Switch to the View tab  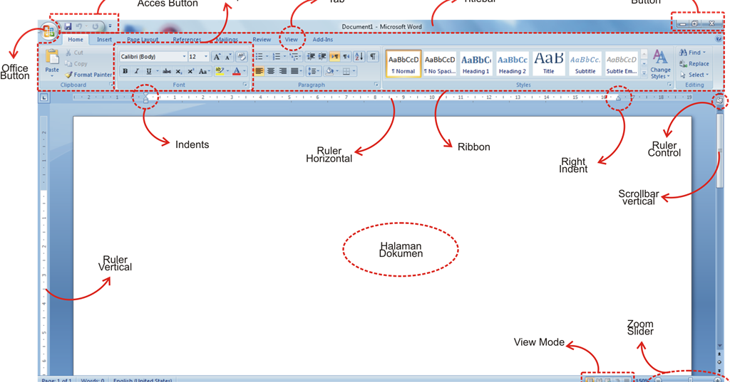pyautogui.click(x=292, y=40)
